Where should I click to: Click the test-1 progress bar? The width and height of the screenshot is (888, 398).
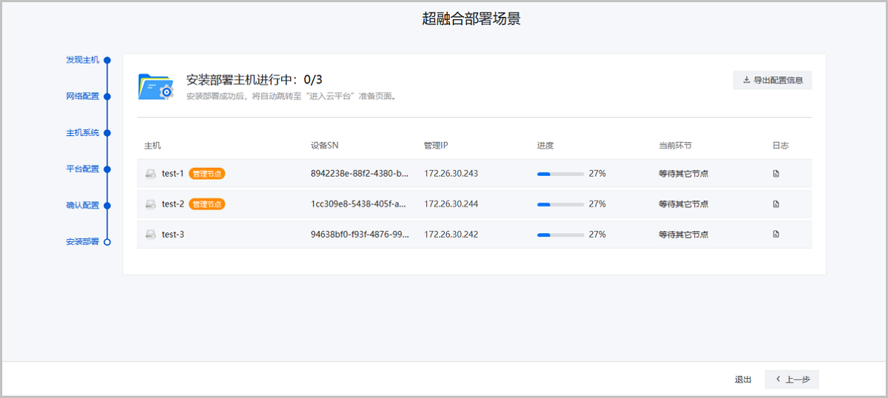point(560,174)
